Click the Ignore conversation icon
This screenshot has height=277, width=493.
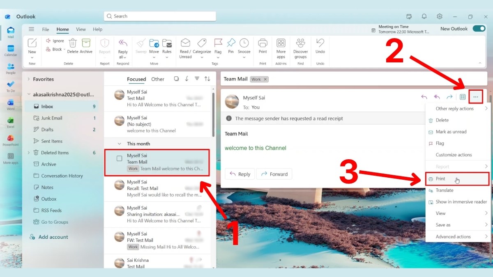click(48, 41)
